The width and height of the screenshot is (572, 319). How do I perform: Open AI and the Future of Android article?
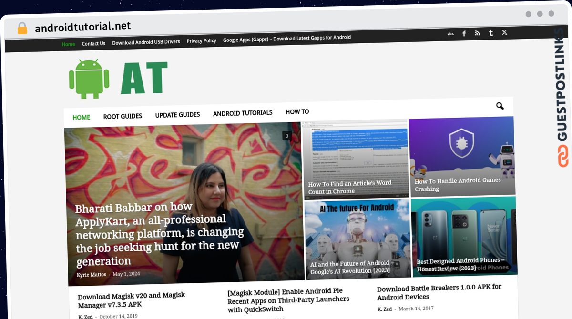coord(352,267)
